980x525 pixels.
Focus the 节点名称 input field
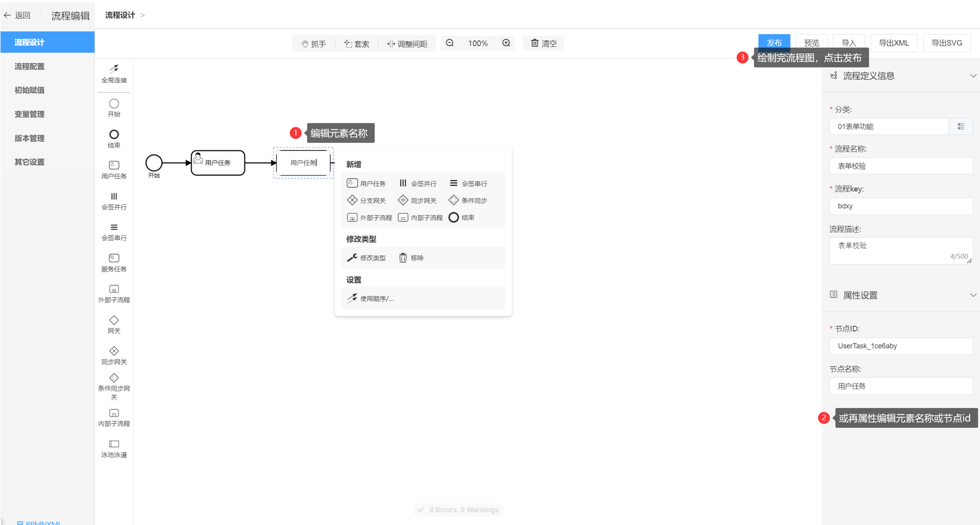pyautogui.click(x=901, y=386)
